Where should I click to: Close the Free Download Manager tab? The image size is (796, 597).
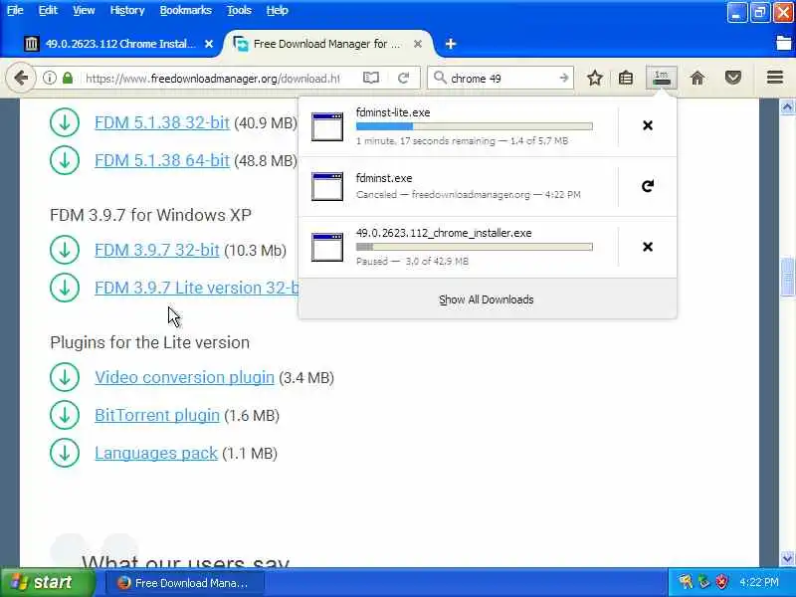418,44
